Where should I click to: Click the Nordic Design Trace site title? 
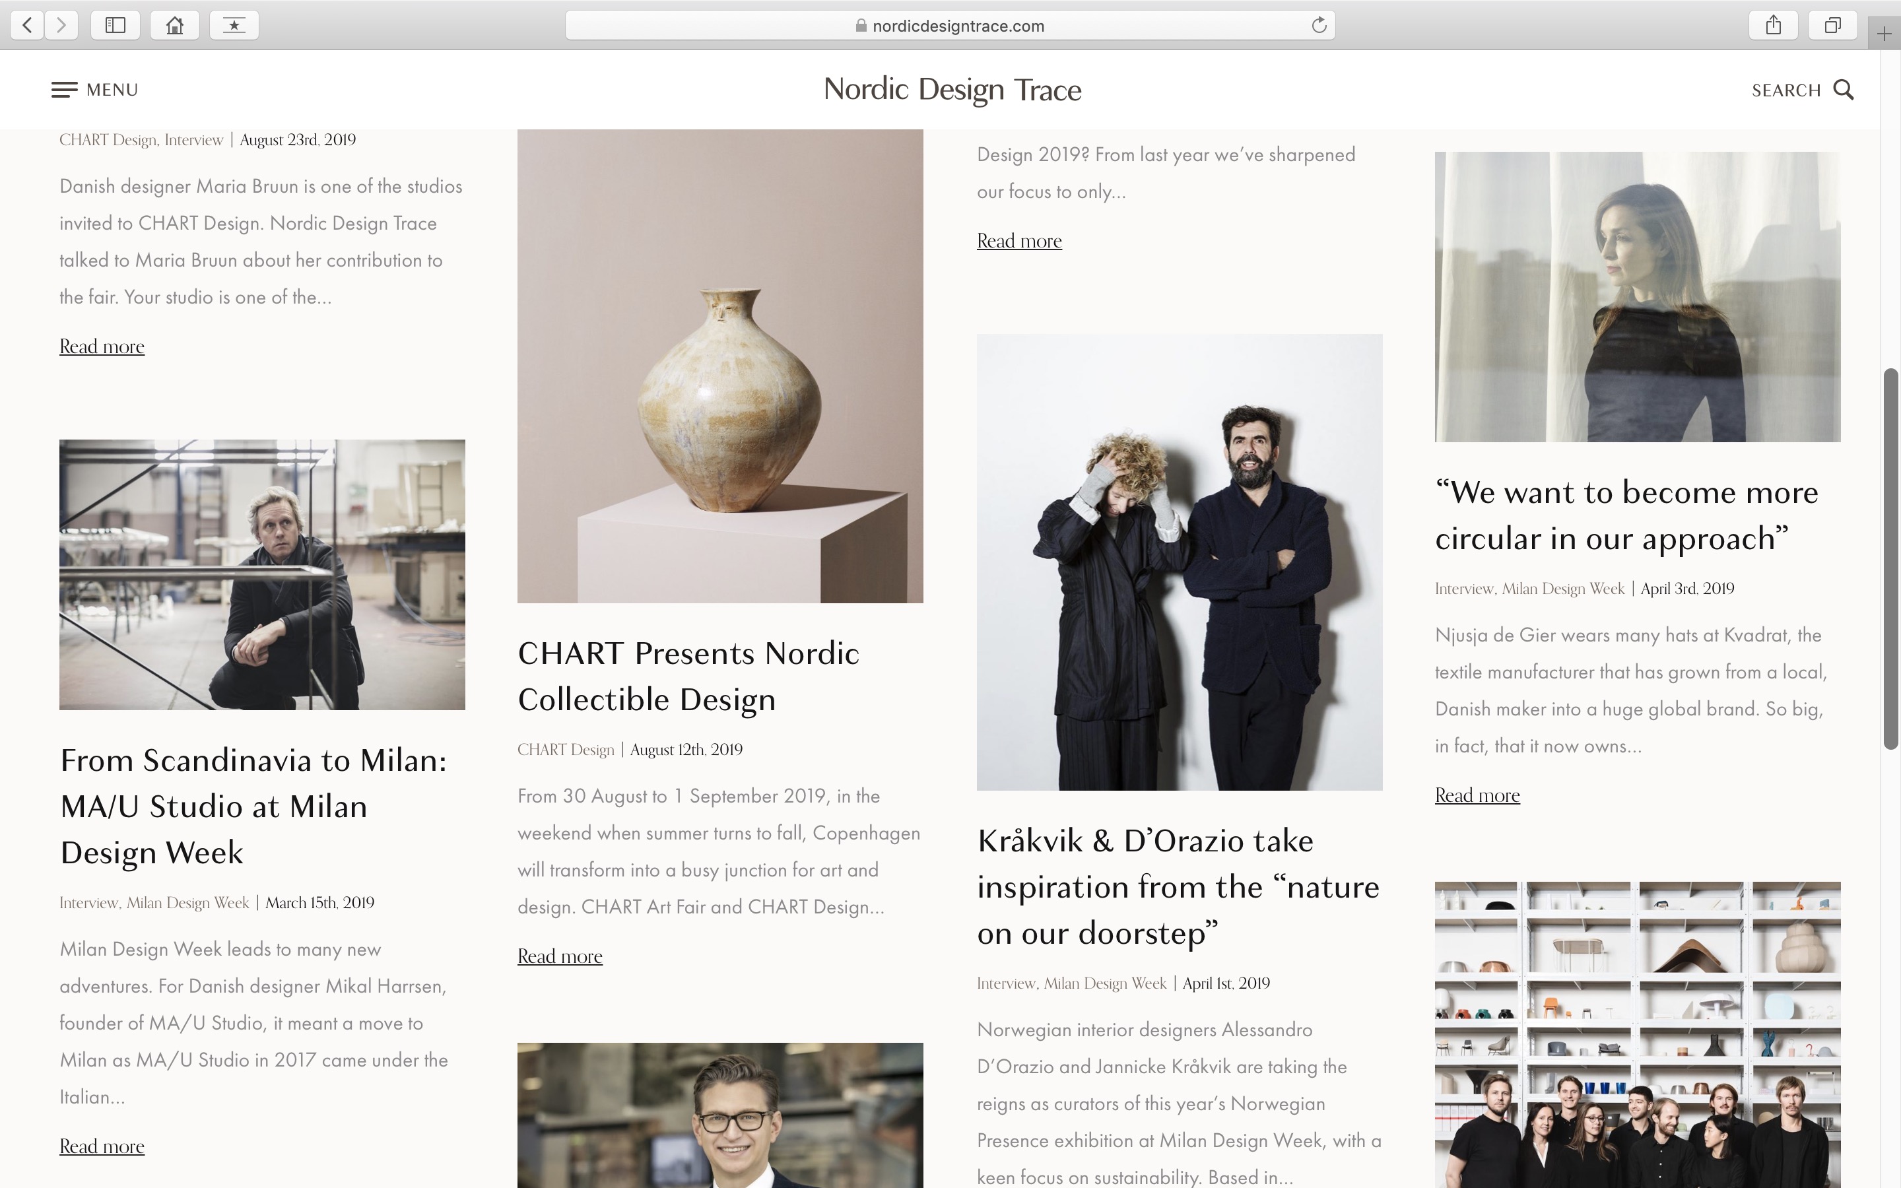click(952, 90)
